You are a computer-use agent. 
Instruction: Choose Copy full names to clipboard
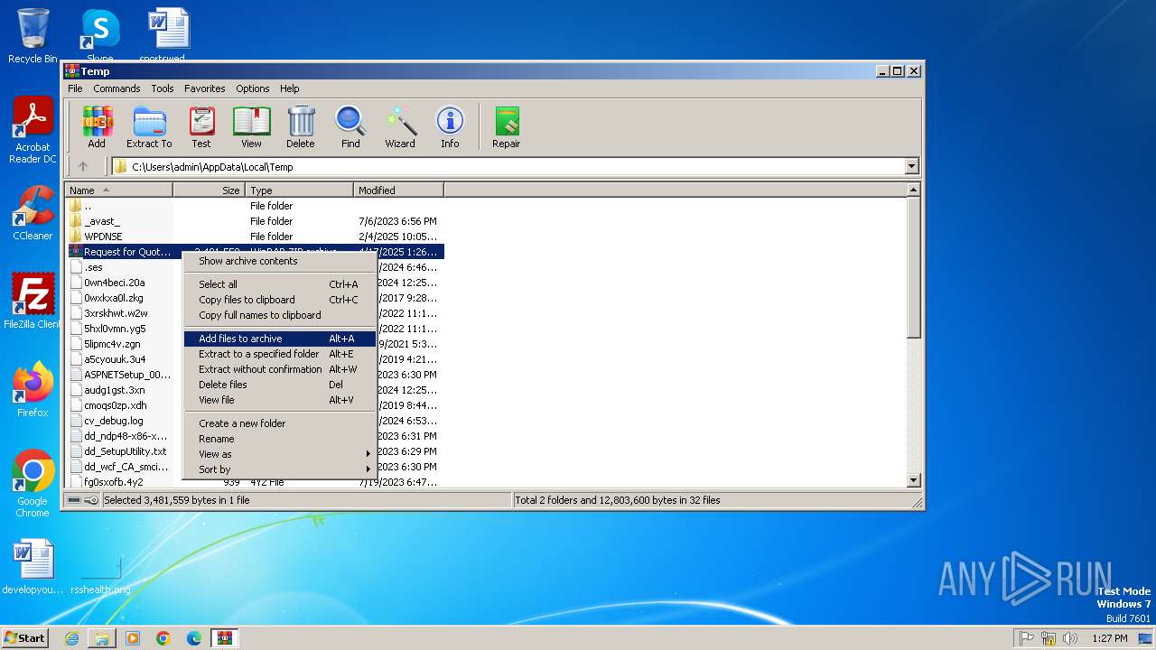tap(280, 315)
